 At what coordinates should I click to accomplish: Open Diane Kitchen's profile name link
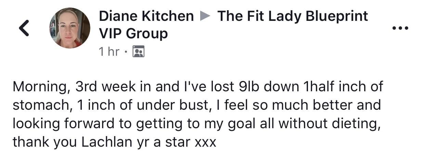click(x=146, y=16)
